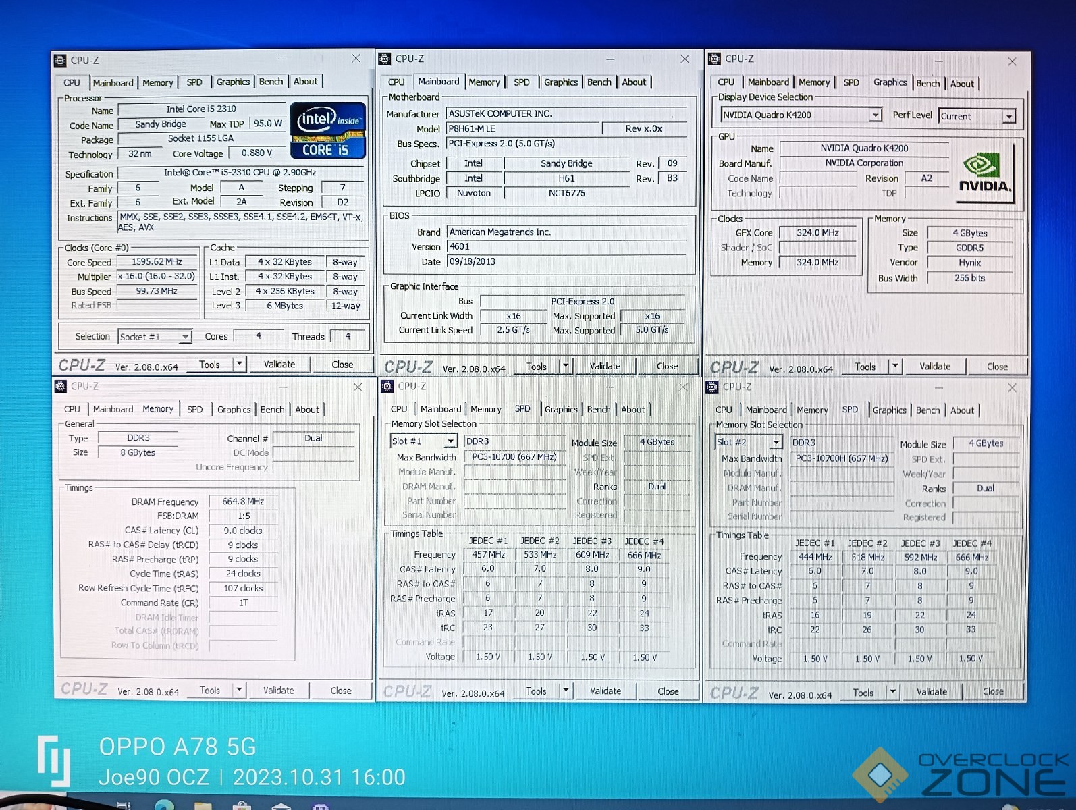Click CPU-Z title icon in Slot #2 SPD window
The width and height of the screenshot is (1076, 810).
coord(712,387)
